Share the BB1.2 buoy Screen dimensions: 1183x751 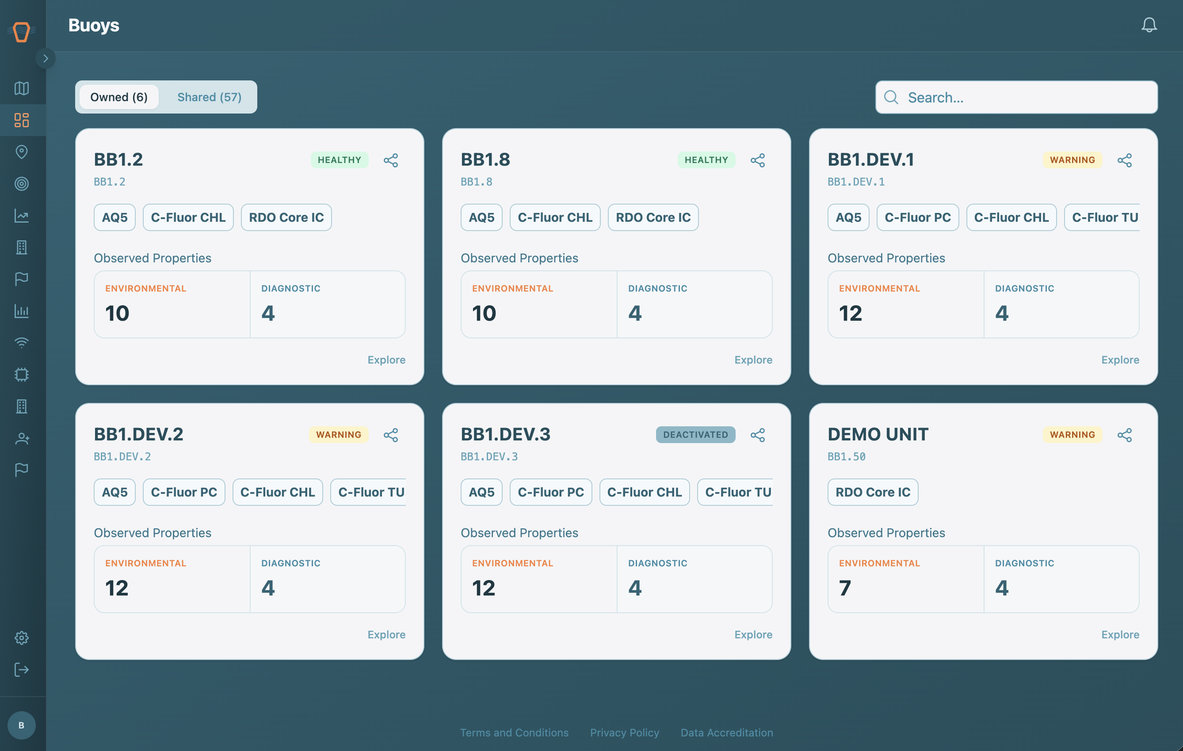[390, 160]
